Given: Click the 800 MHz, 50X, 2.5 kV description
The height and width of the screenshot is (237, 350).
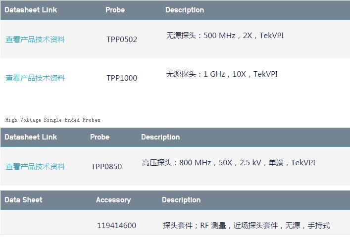Looking at the screenshot, I should coord(228,163).
